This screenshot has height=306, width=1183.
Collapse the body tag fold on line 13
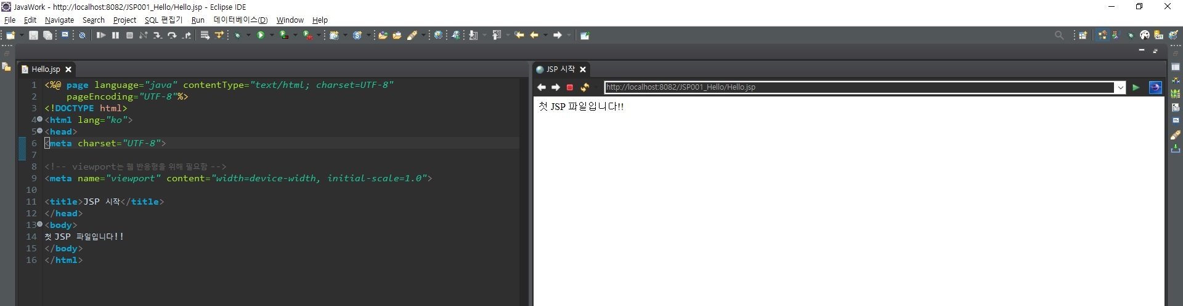[40, 224]
